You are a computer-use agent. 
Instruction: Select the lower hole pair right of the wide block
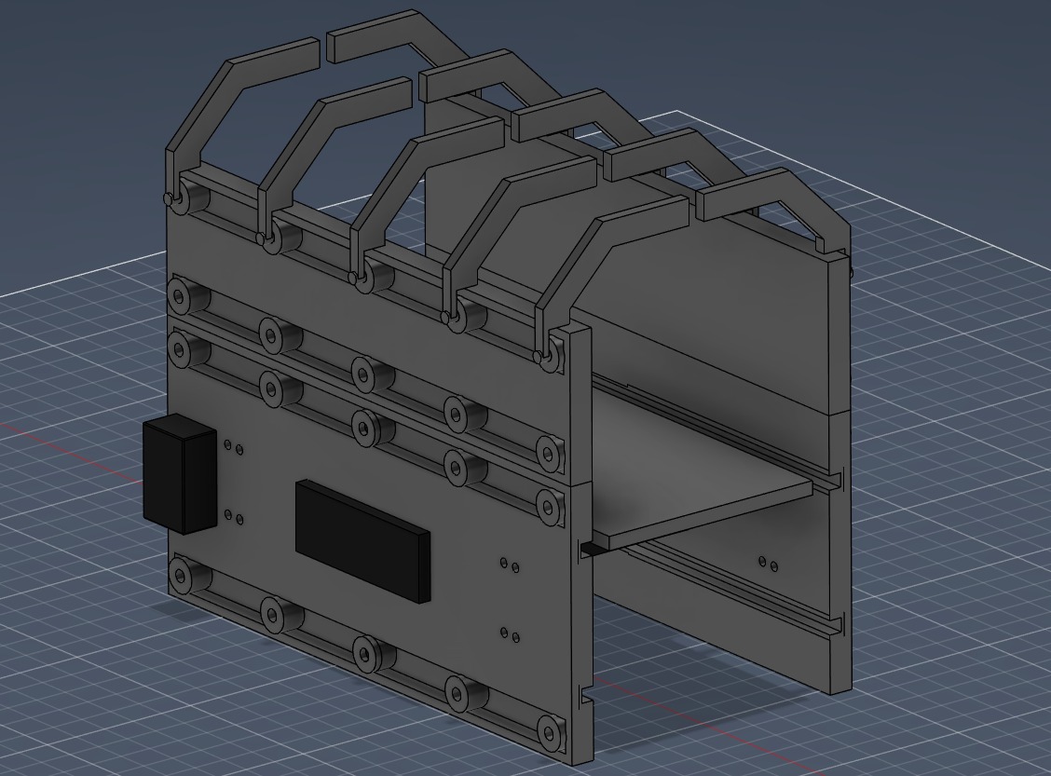click(x=510, y=633)
